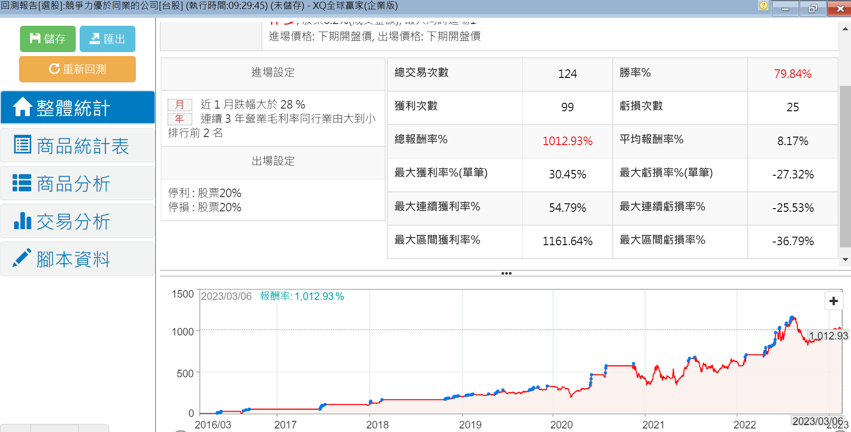Screen dimensions: 851x432
Task: Click the three-dot panel splitter handle
Action: tap(506, 273)
